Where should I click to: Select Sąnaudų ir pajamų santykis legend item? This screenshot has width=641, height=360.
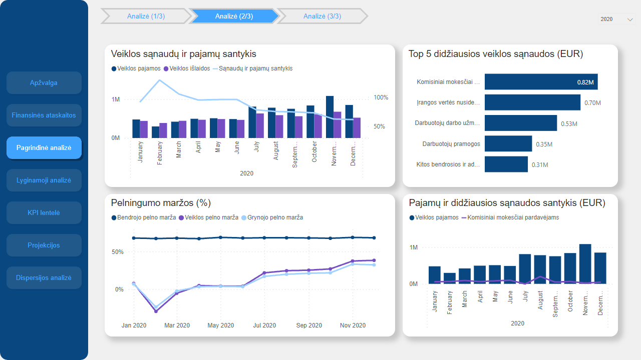pyautogui.click(x=253, y=68)
